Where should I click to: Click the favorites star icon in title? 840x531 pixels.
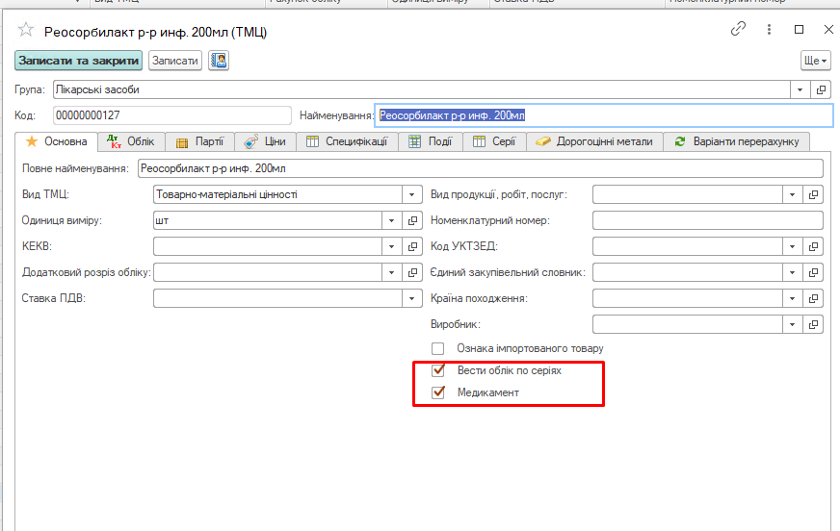click(x=26, y=31)
